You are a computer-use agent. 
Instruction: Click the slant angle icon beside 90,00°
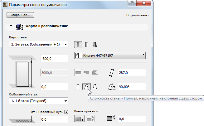(x=112, y=87)
